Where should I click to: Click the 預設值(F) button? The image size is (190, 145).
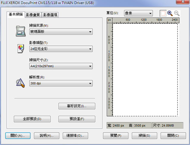tap(77, 119)
